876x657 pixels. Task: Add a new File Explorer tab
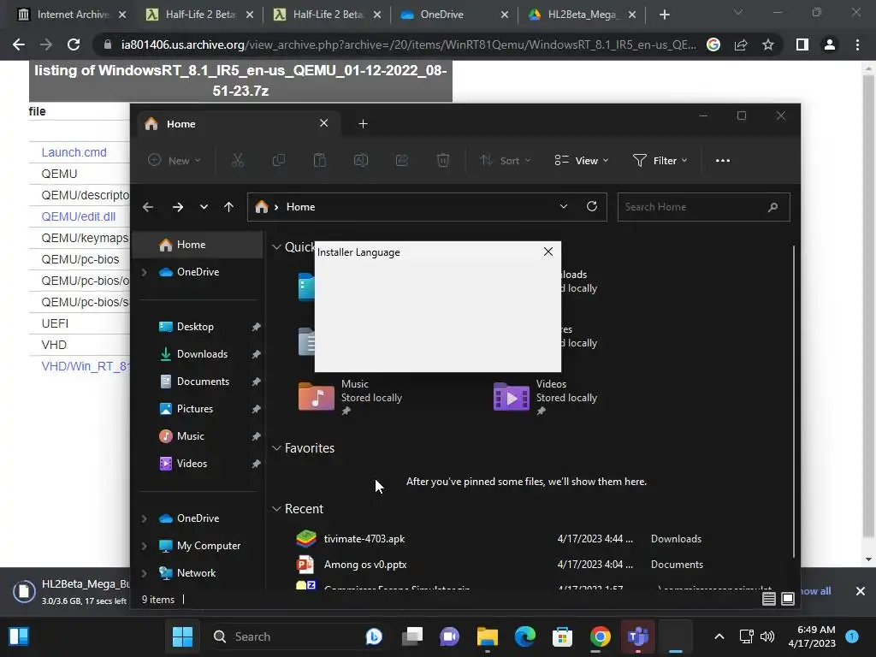pos(363,123)
